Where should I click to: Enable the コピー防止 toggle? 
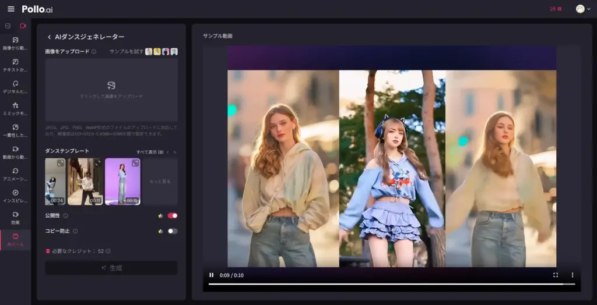click(172, 231)
